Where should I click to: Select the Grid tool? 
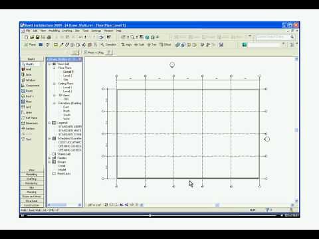[27, 107]
